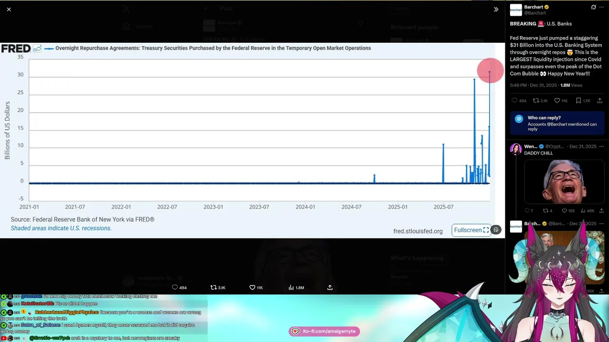Viewport: 609px width, 342px height.
Task: Click share icon on Wen's reply
Action: coord(601,210)
